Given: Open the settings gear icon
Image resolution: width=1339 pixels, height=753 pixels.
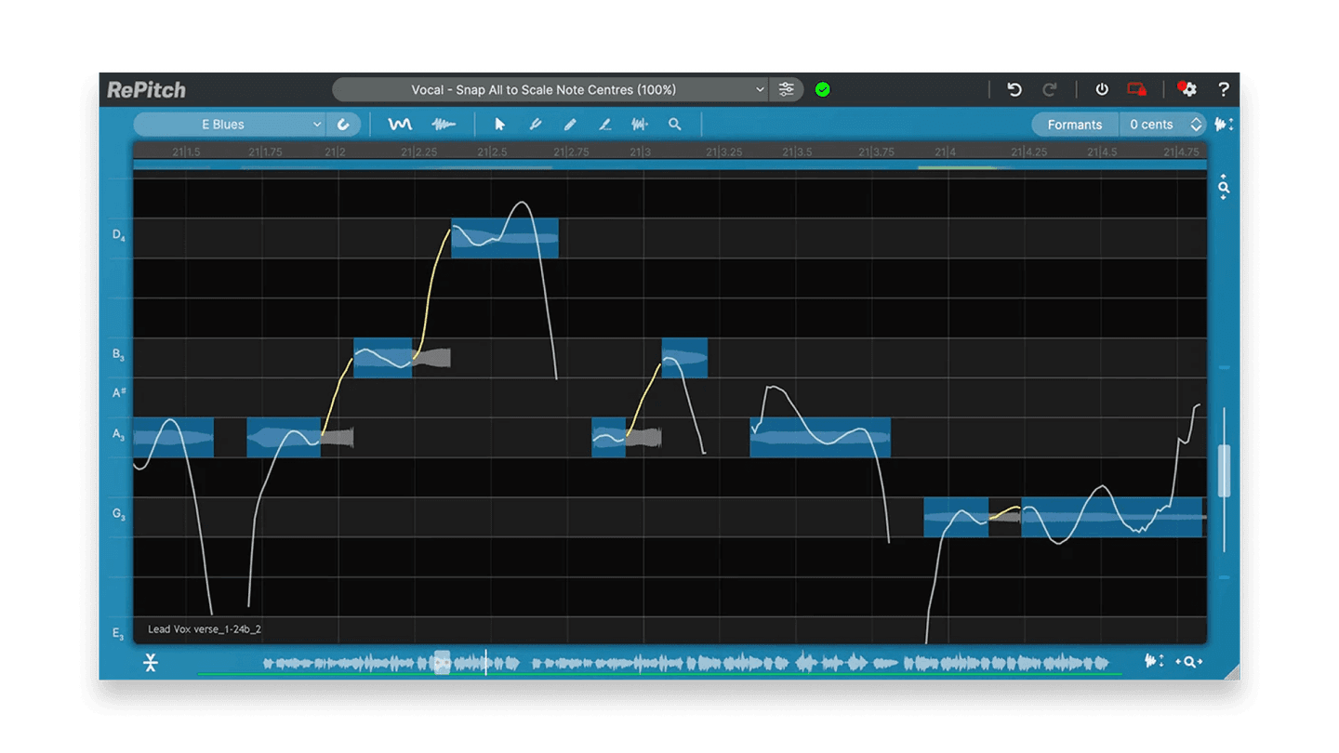Looking at the screenshot, I should 1187,89.
